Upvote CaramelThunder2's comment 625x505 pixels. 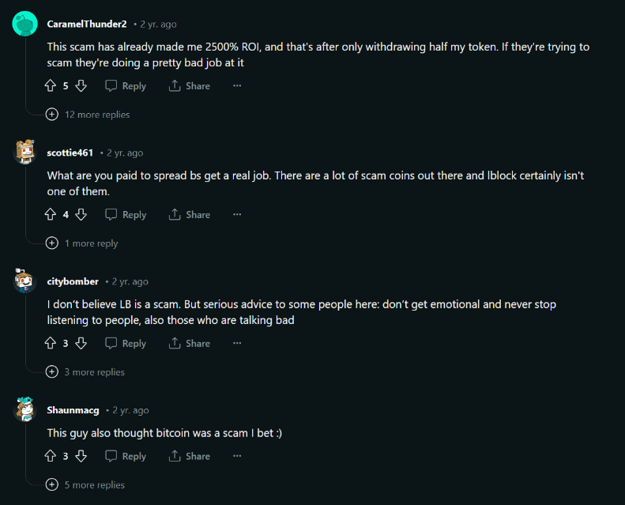51,85
